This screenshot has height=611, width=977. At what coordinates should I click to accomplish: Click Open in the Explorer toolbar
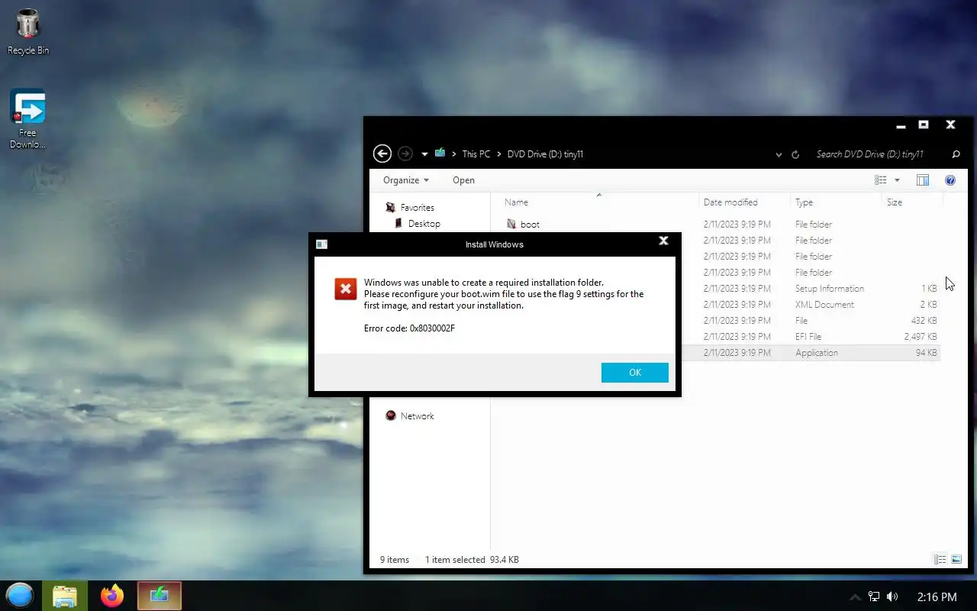(x=463, y=180)
